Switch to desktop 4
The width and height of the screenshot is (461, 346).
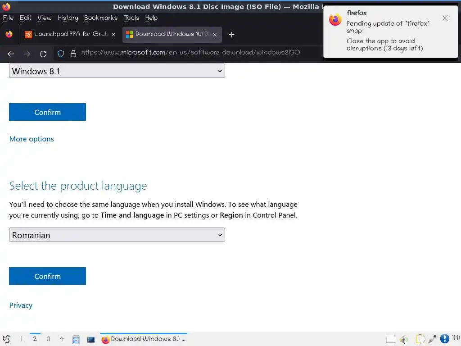(62, 339)
